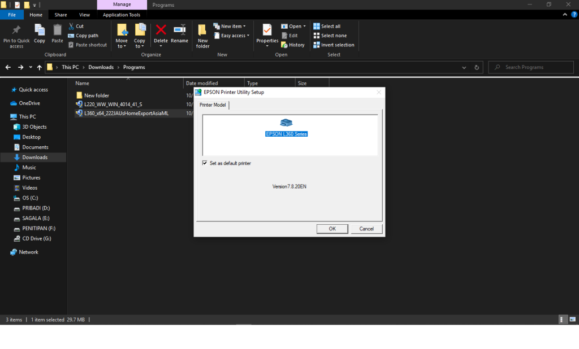
Task: Select Cut in Clipboard group
Action: pos(76,26)
